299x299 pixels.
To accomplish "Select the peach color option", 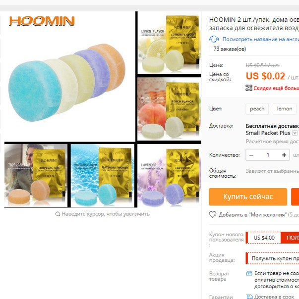I will tap(257, 109).
